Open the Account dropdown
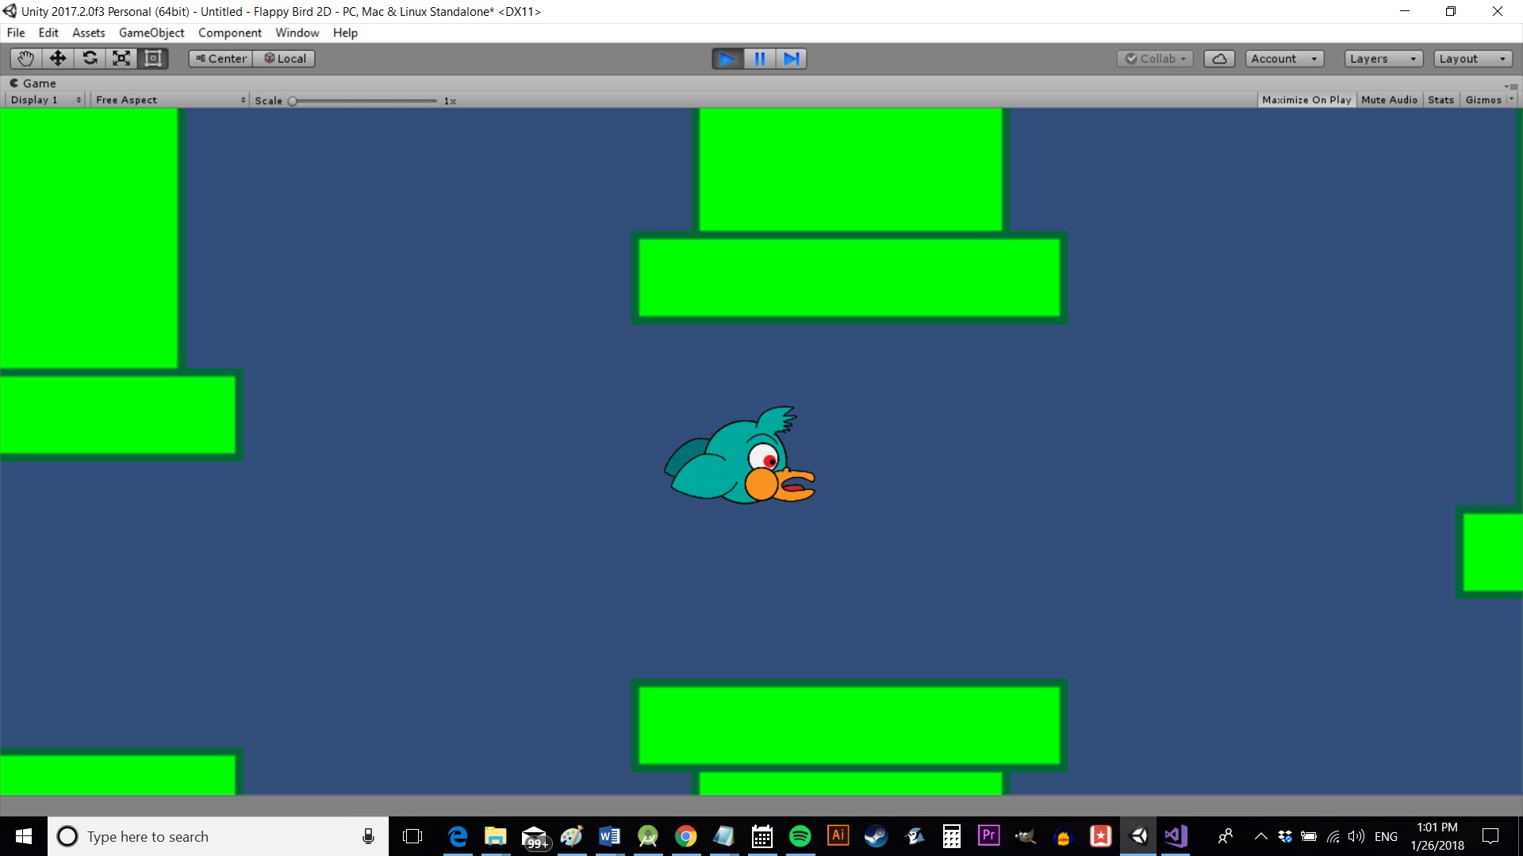Screen dimensions: 1523x856 coord(1283,59)
